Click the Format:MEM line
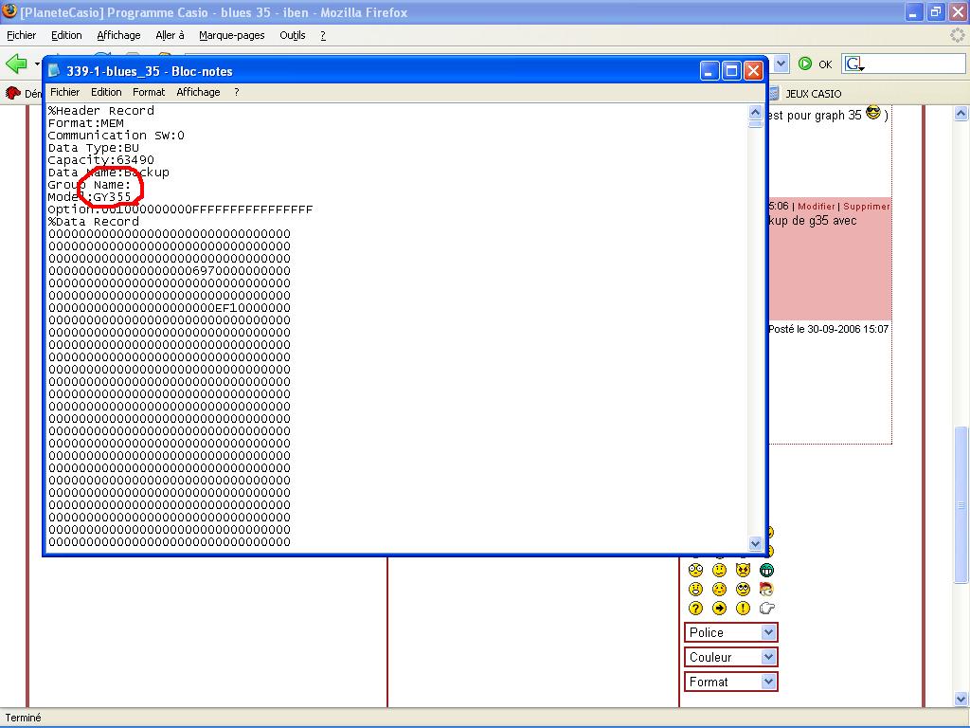The image size is (970, 728). point(86,123)
